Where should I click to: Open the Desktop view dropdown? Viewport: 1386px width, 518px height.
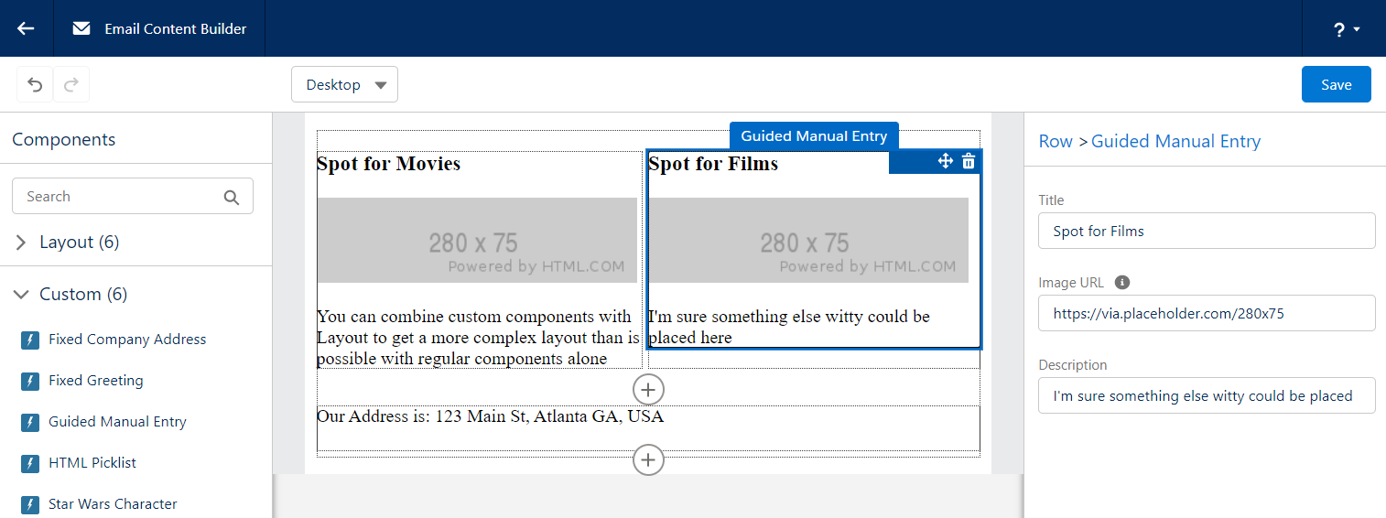pos(344,84)
